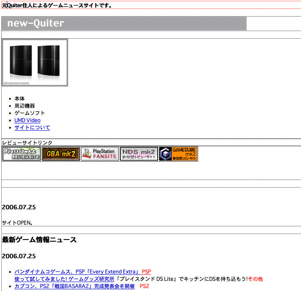Click the 2006.07.25 date above サイトOPEN
The height and width of the screenshot is (291, 301).
tap(19, 207)
